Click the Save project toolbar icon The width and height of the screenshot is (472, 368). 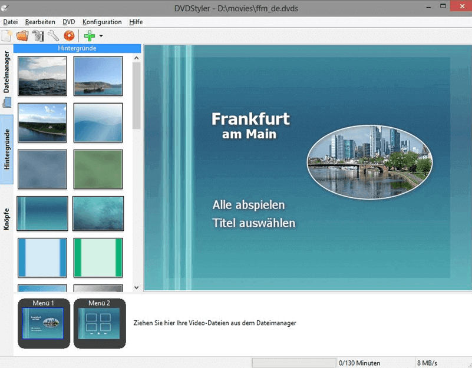(38, 36)
